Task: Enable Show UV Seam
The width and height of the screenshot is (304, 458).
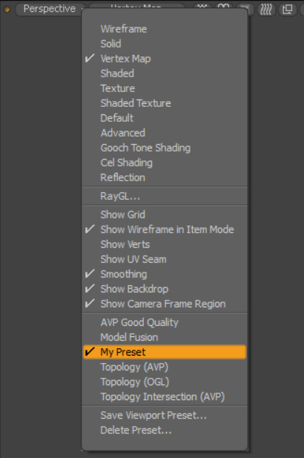Action: pyautogui.click(x=165, y=259)
